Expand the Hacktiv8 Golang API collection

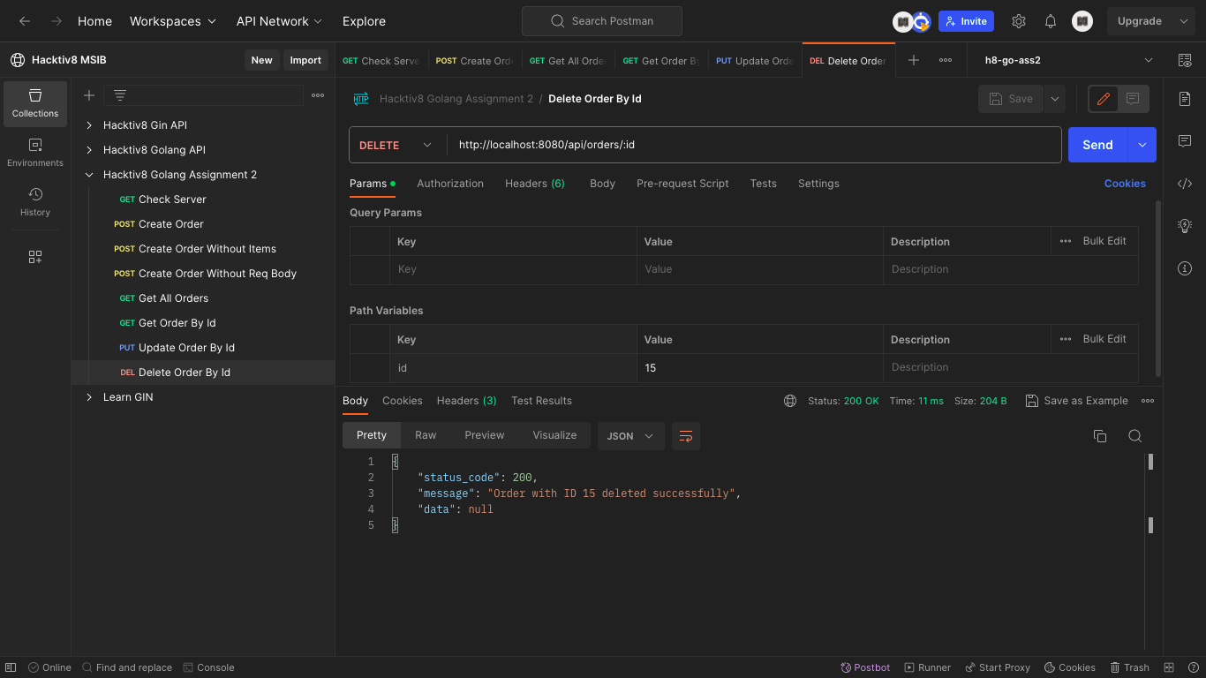point(89,150)
